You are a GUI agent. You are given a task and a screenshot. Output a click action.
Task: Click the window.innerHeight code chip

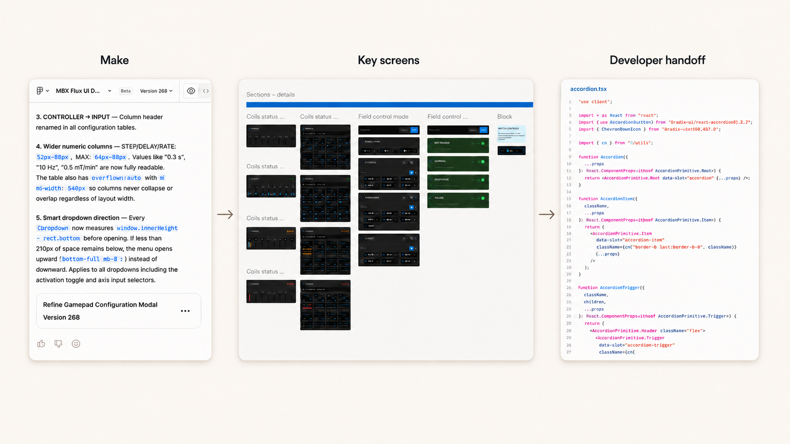pyautogui.click(x=147, y=228)
